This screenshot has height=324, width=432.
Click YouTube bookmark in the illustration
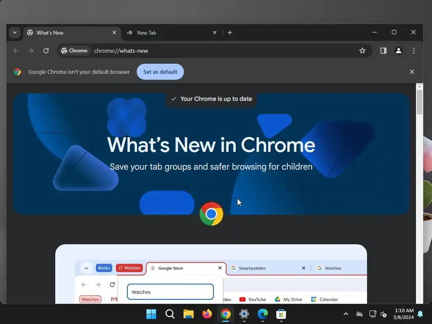253,300
